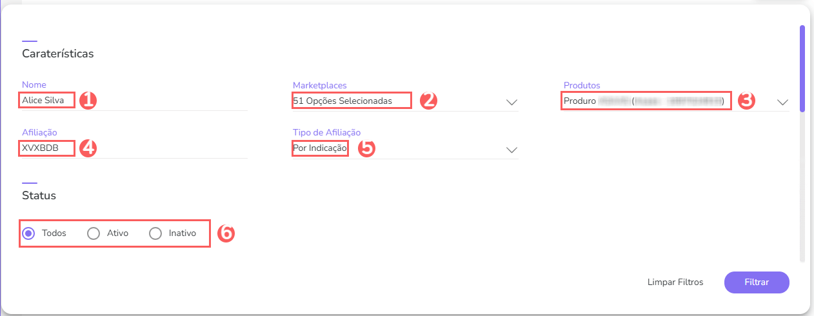
Task: Open the Produtos dropdown chevron arrow
Action: 782,102
